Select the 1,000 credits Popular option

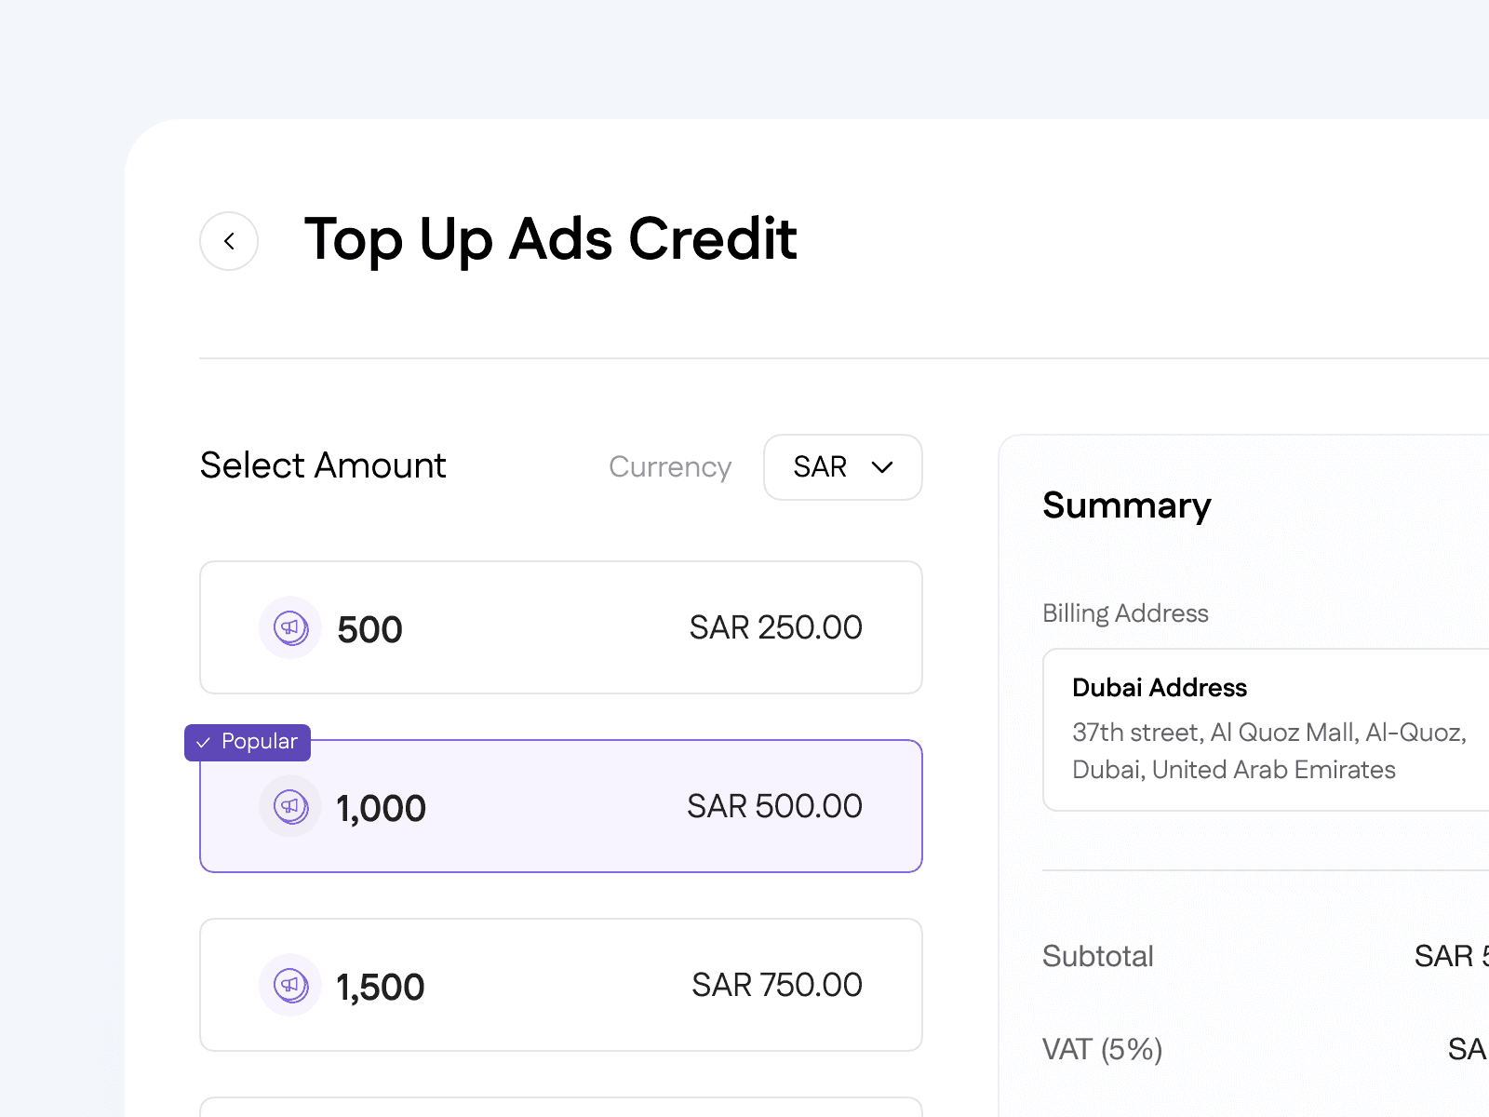[561, 806]
